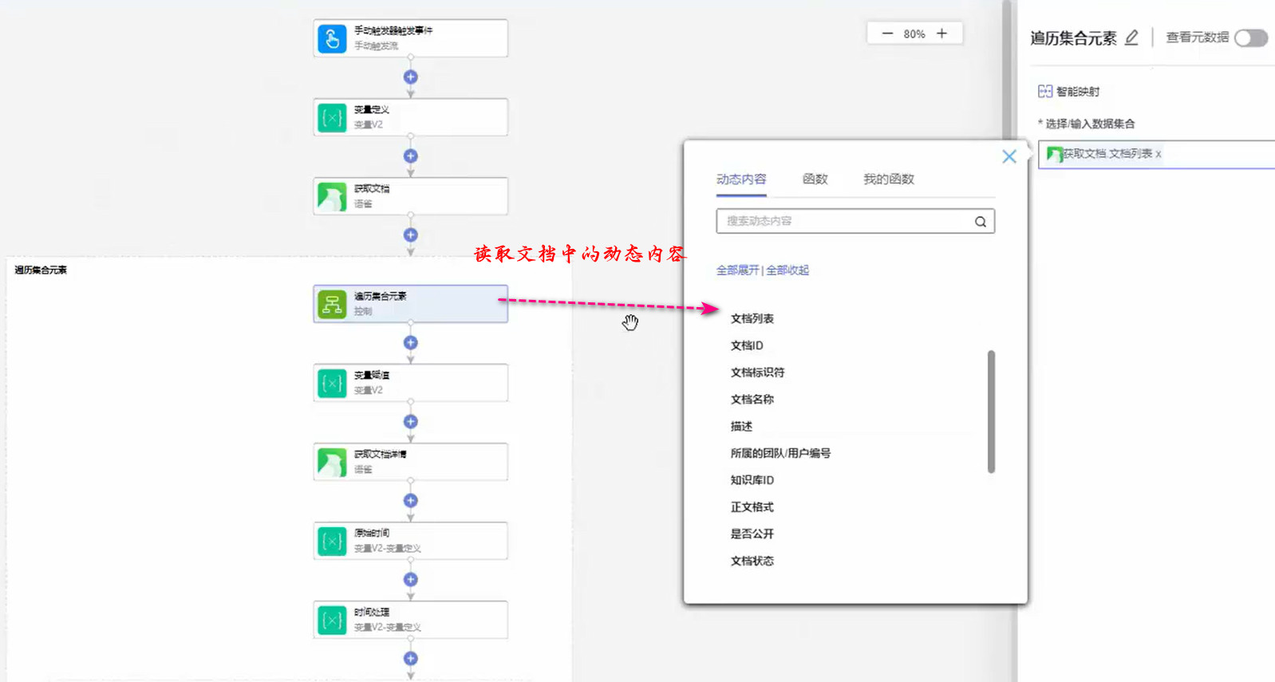Click the 全部收起 link
Image resolution: width=1275 pixels, height=682 pixels.
tap(787, 270)
